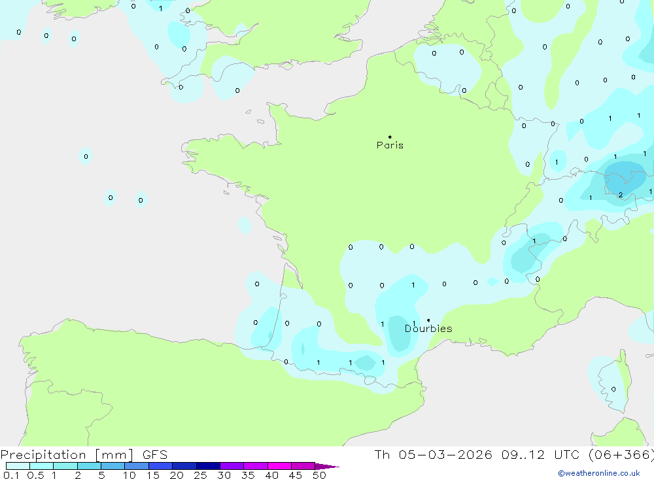
Task: Click the legend swatch between 45 and 50
Action: pyautogui.click(x=303, y=466)
